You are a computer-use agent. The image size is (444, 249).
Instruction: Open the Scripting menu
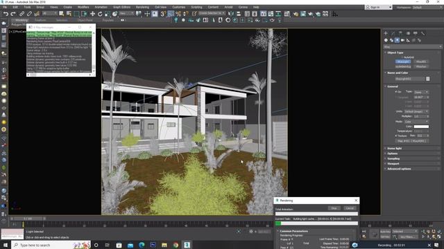tap(196, 7)
